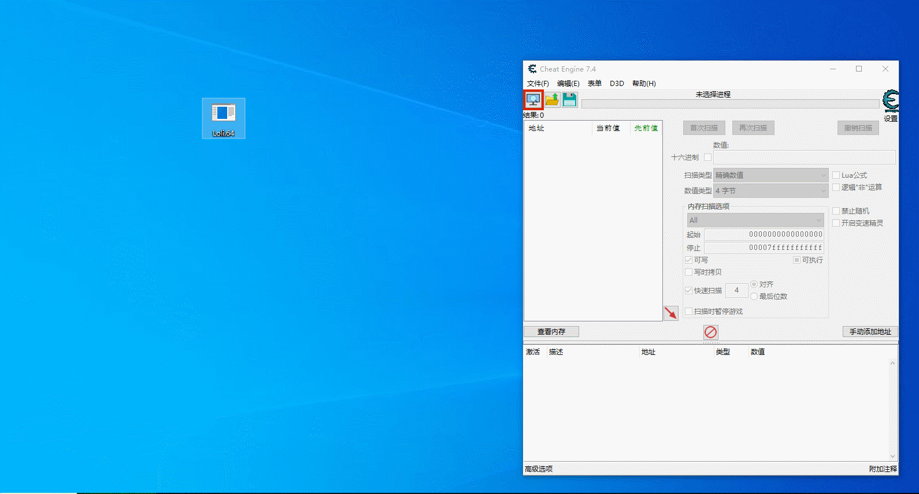919x494 pixels.
Task: Select the 对齐 radio button
Action: [x=754, y=285]
